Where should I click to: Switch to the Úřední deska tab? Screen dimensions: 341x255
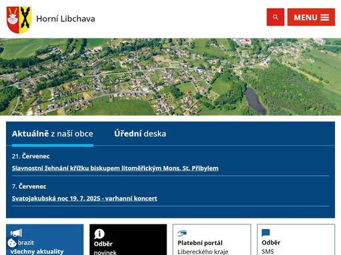click(140, 133)
